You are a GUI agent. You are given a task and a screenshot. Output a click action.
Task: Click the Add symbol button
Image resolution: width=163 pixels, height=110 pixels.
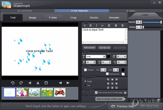pyautogui.click(x=90, y=48)
